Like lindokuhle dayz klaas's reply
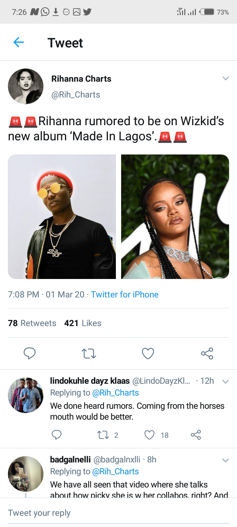The width and height of the screenshot is (237, 527). coord(149,435)
